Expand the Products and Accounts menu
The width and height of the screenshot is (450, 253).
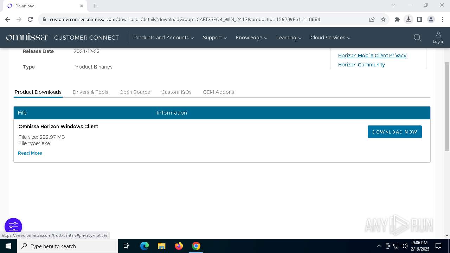[163, 38]
